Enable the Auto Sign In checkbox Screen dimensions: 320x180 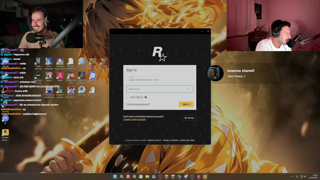pyautogui.click(x=128, y=97)
